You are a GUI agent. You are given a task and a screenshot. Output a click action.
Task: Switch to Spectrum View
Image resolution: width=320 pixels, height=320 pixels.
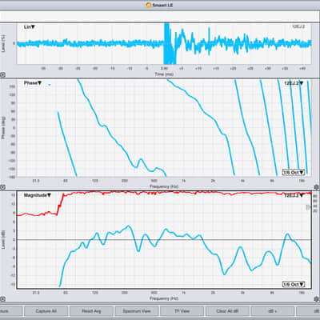(x=137, y=311)
